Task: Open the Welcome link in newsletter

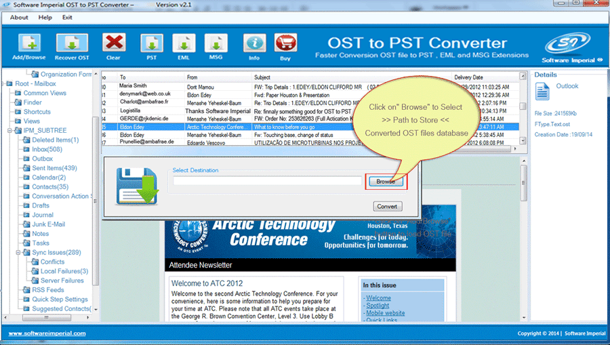Action: click(378, 298)
